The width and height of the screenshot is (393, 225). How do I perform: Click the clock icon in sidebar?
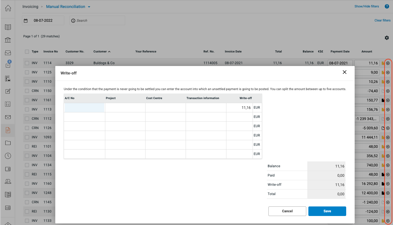8,156
